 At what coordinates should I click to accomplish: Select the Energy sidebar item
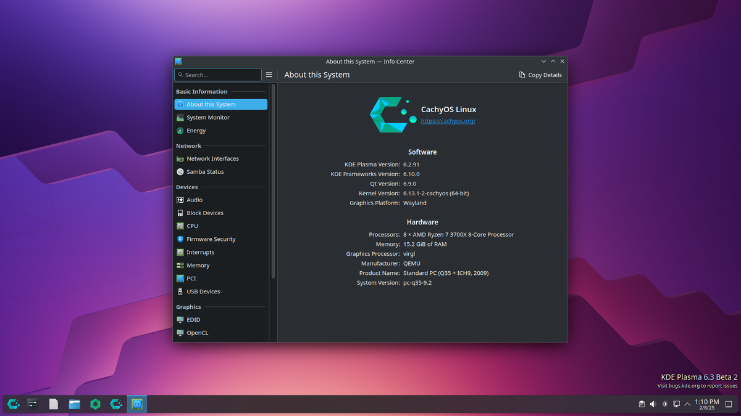tap(196, 130)
